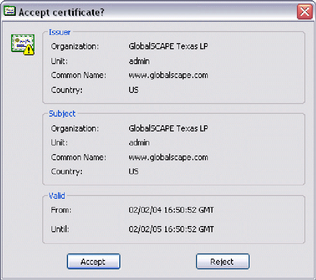316x280 pixels.
Task: Click the title bar certificate icon
Action: (x=9, y=11)
